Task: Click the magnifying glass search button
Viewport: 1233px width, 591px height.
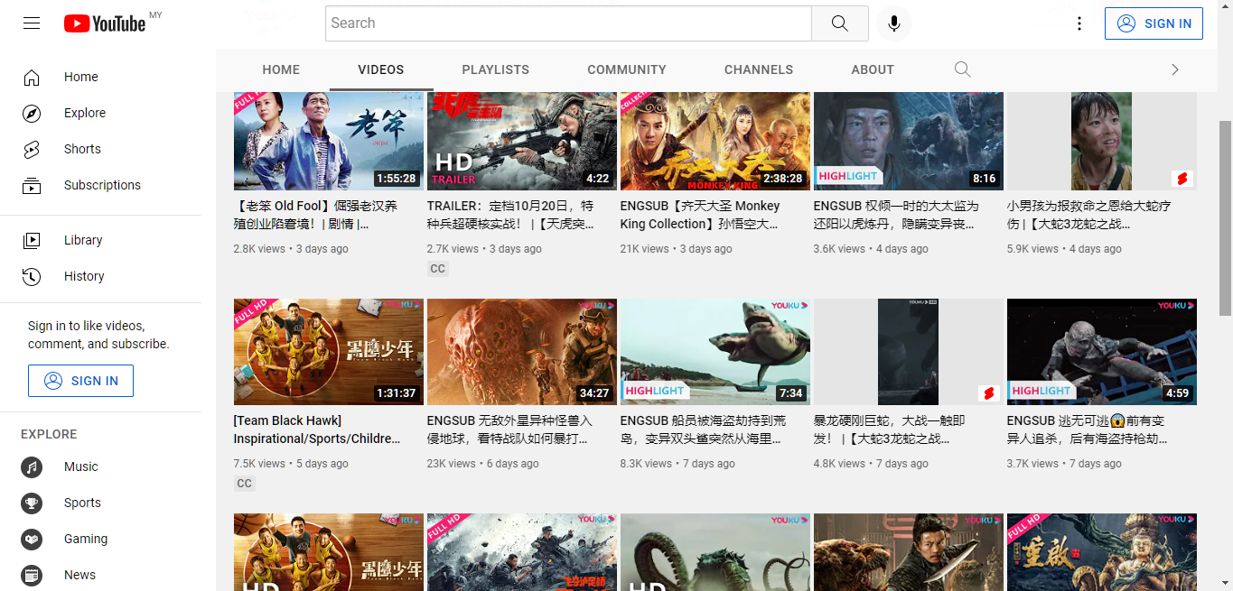Action: tap(839, 23)
